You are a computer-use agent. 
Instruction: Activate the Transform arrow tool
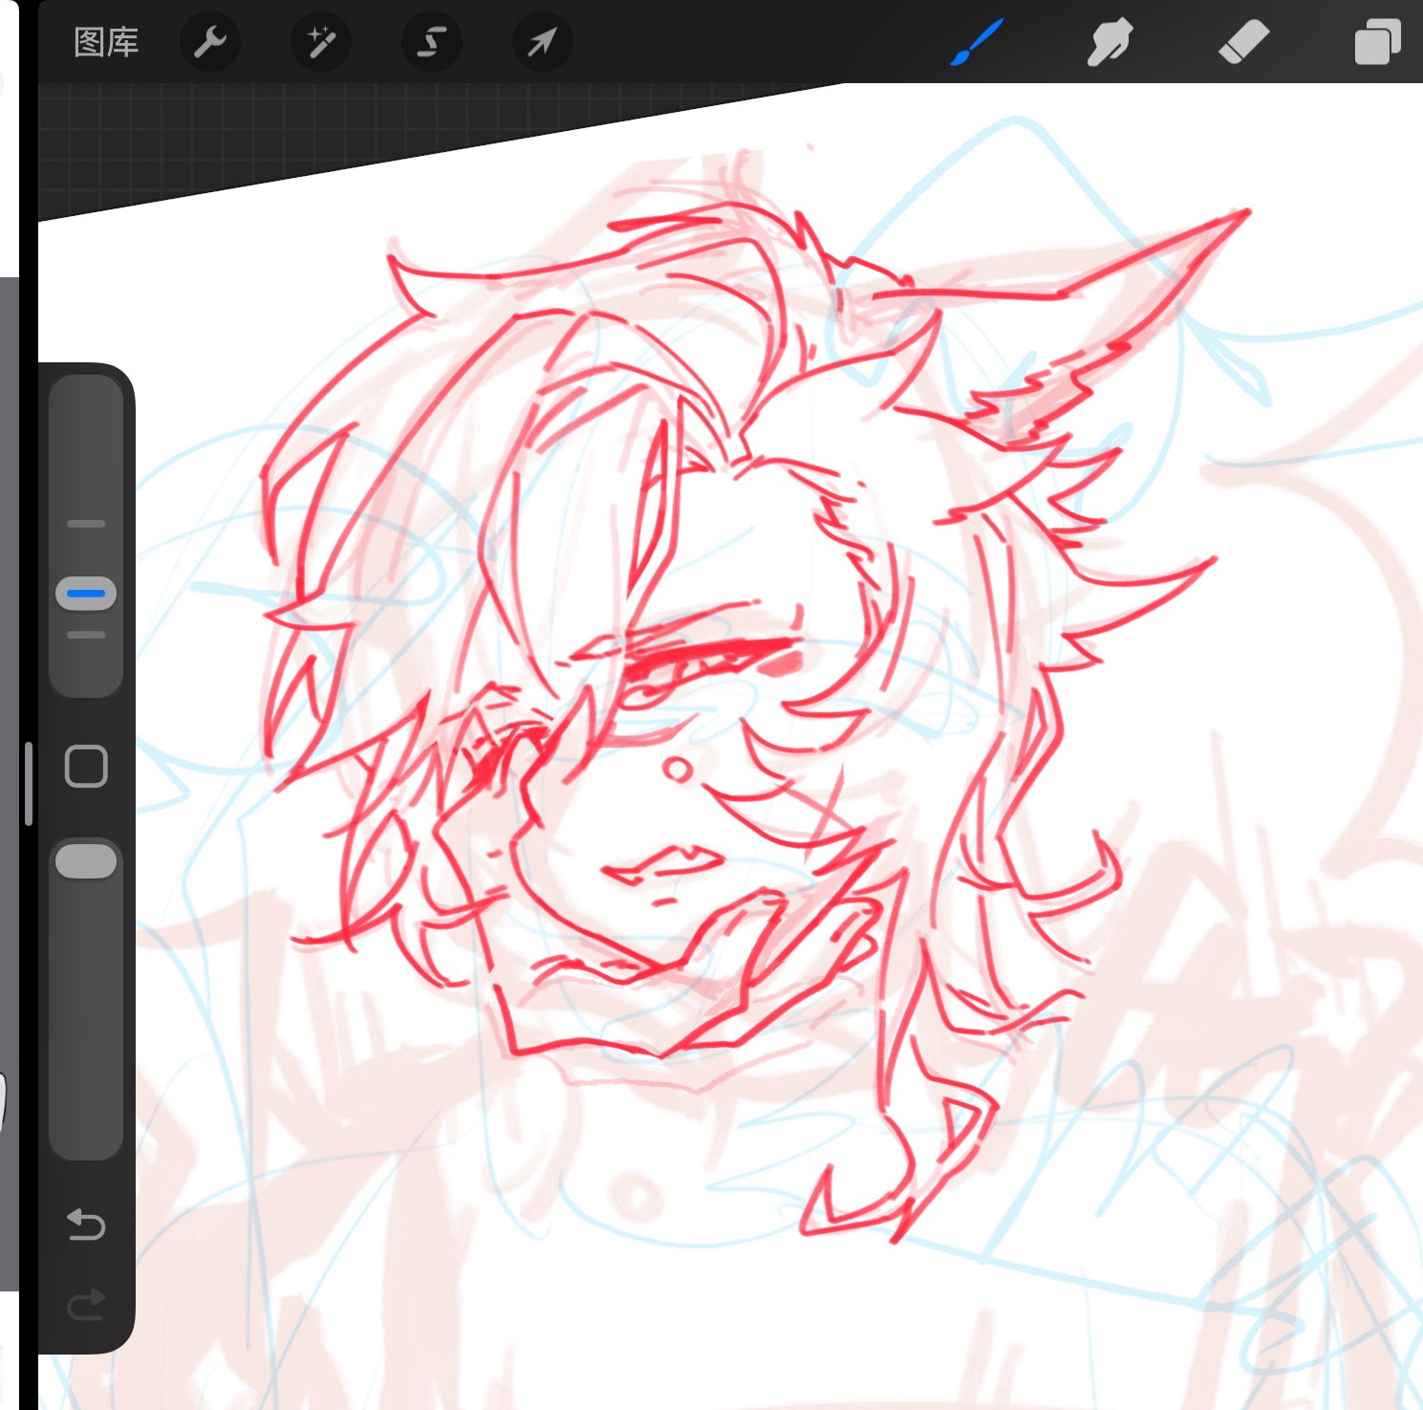(543, 42)
